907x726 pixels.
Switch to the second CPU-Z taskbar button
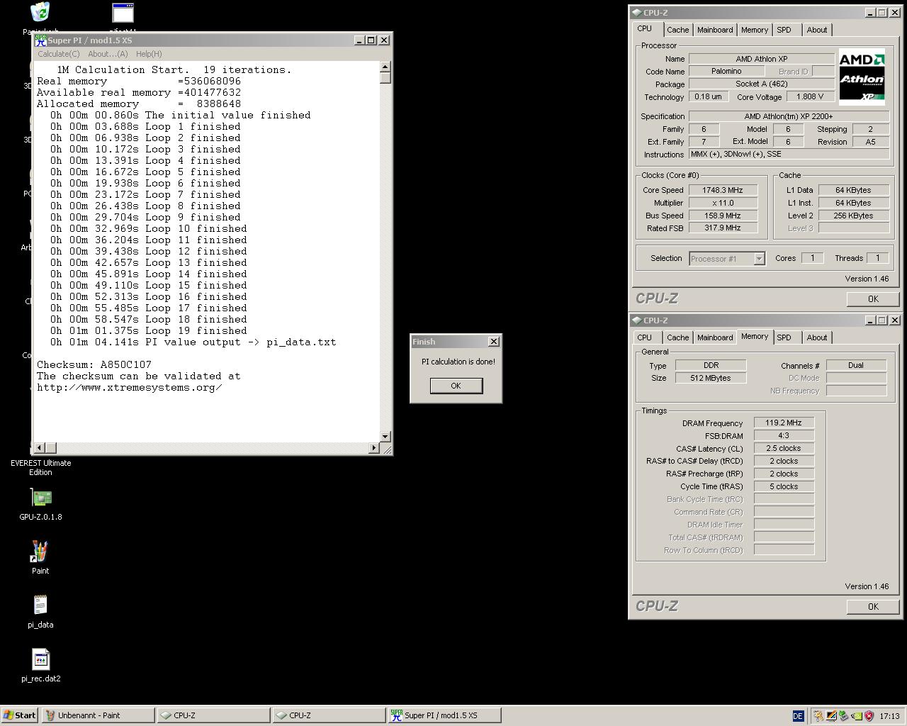point(329,715)
